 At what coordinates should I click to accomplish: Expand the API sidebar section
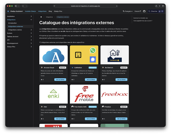point(31,40)
